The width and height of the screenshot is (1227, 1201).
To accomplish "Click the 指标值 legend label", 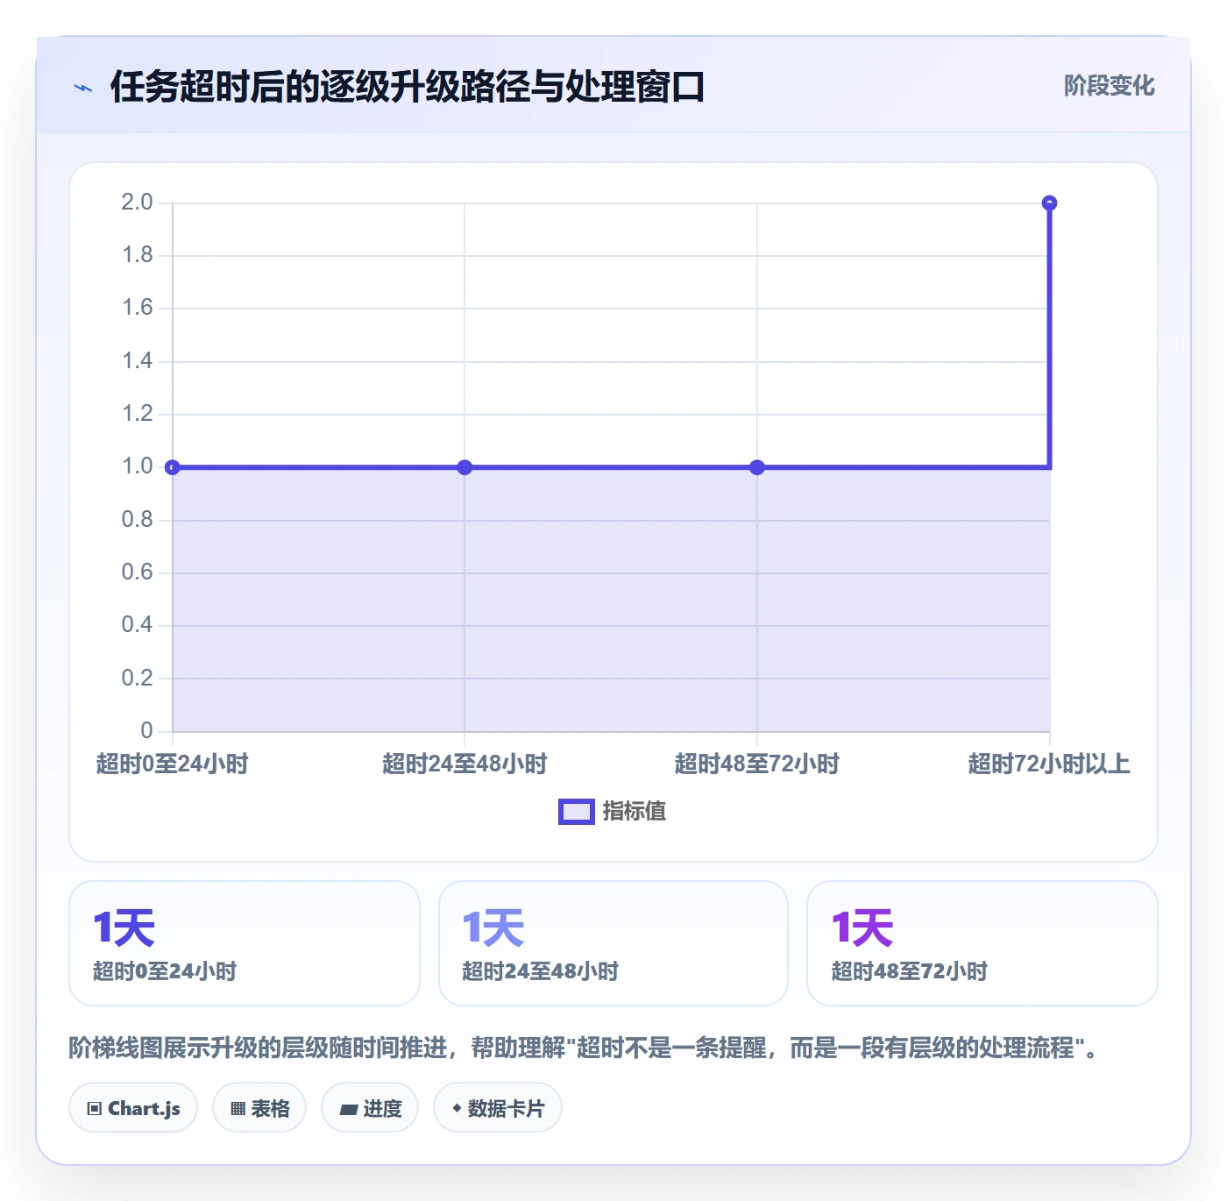I will pyautogui.click(x=635, y=812).
